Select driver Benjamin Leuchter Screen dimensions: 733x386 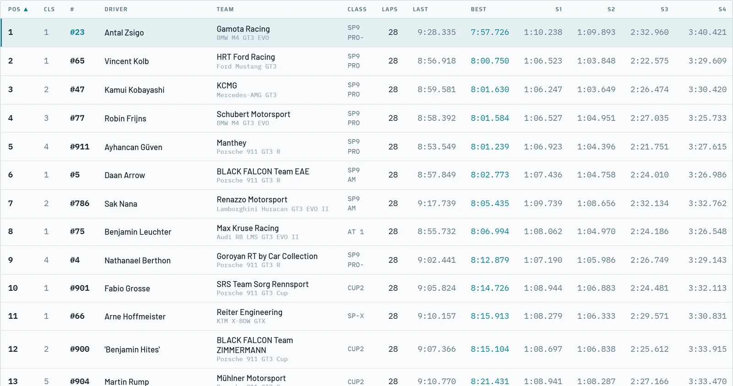(x=138, y=232)
